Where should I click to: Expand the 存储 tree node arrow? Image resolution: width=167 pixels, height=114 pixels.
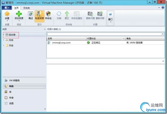click(x=4, y=45)
